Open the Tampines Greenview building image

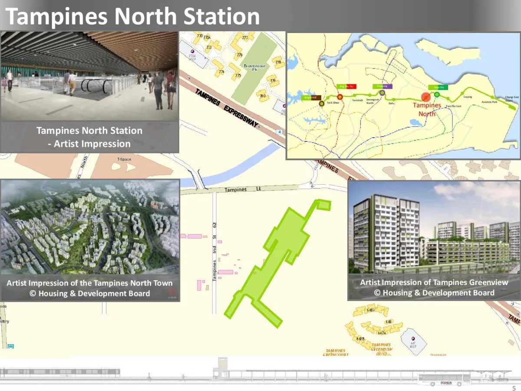click(434, 228)
